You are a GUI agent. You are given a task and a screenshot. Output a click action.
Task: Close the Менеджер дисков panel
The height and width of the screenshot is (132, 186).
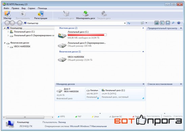[x=143, y=84]
